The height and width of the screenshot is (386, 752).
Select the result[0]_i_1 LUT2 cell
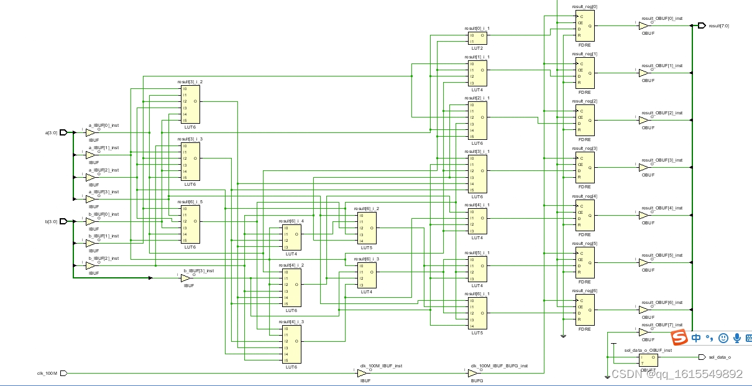pos(477,39)
